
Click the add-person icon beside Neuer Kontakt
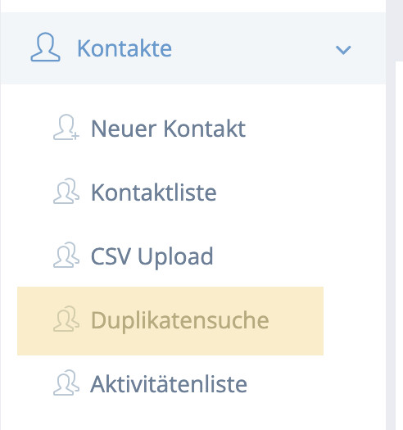66,127
